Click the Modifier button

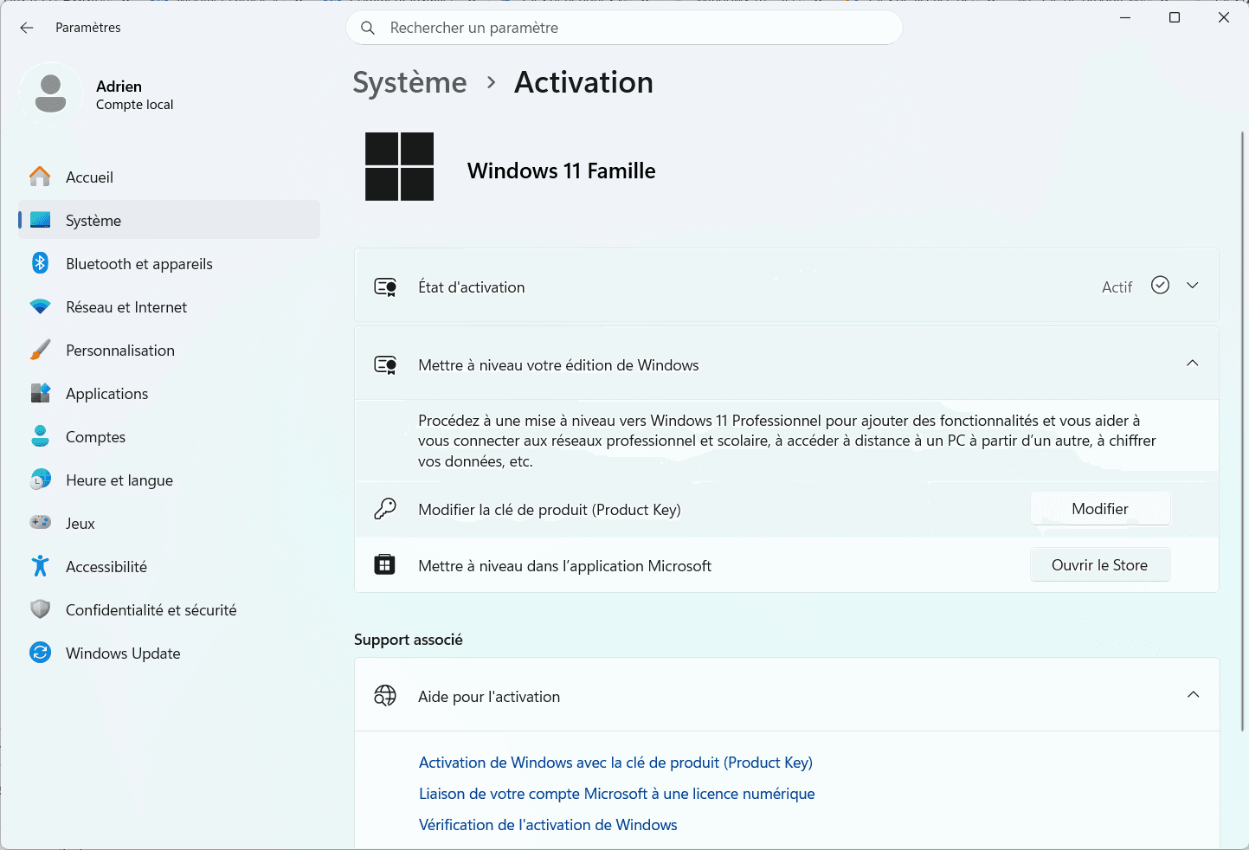click(1100, 509)
